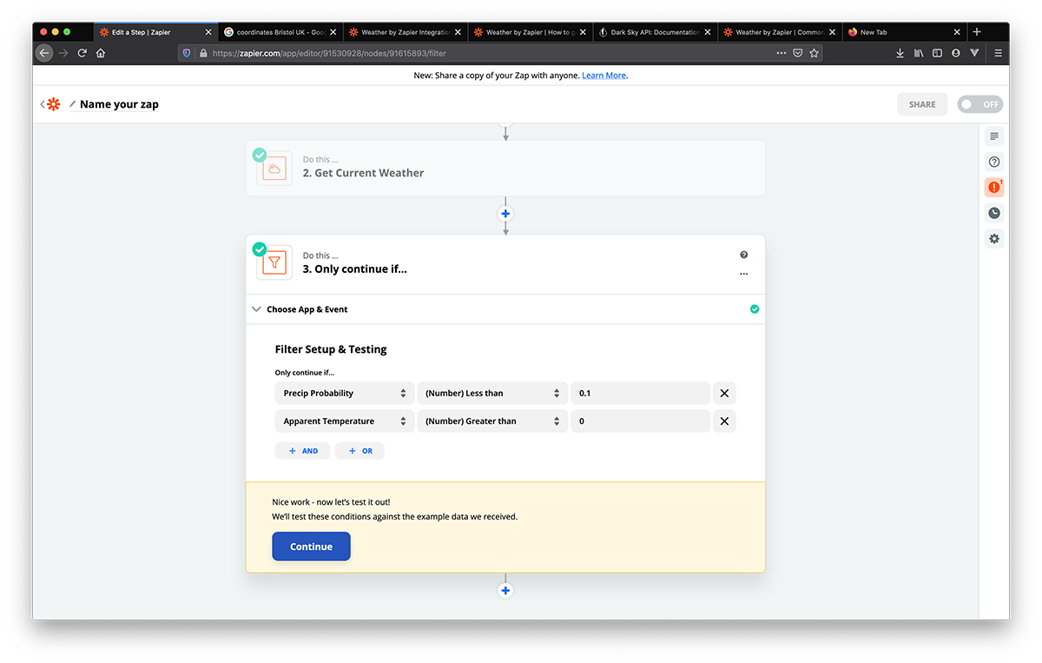This screenshot has width=1042, height=663.
Task: Add a step after the filter step
Action: 505,591
